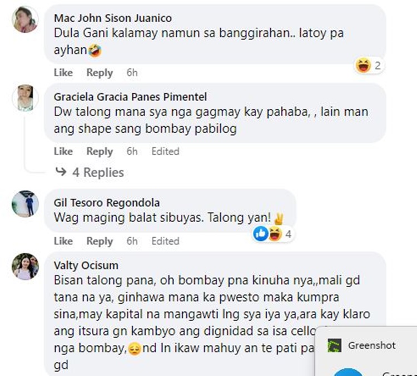
Task: Open the Graciela Gracia Panes Pimentel name link
Action: tap(130, 97)
